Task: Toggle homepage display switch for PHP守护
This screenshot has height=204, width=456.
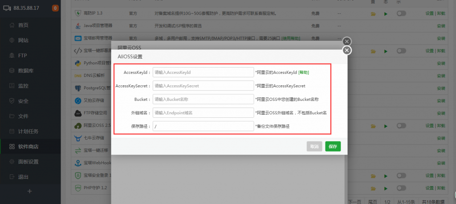Action: 401,188
